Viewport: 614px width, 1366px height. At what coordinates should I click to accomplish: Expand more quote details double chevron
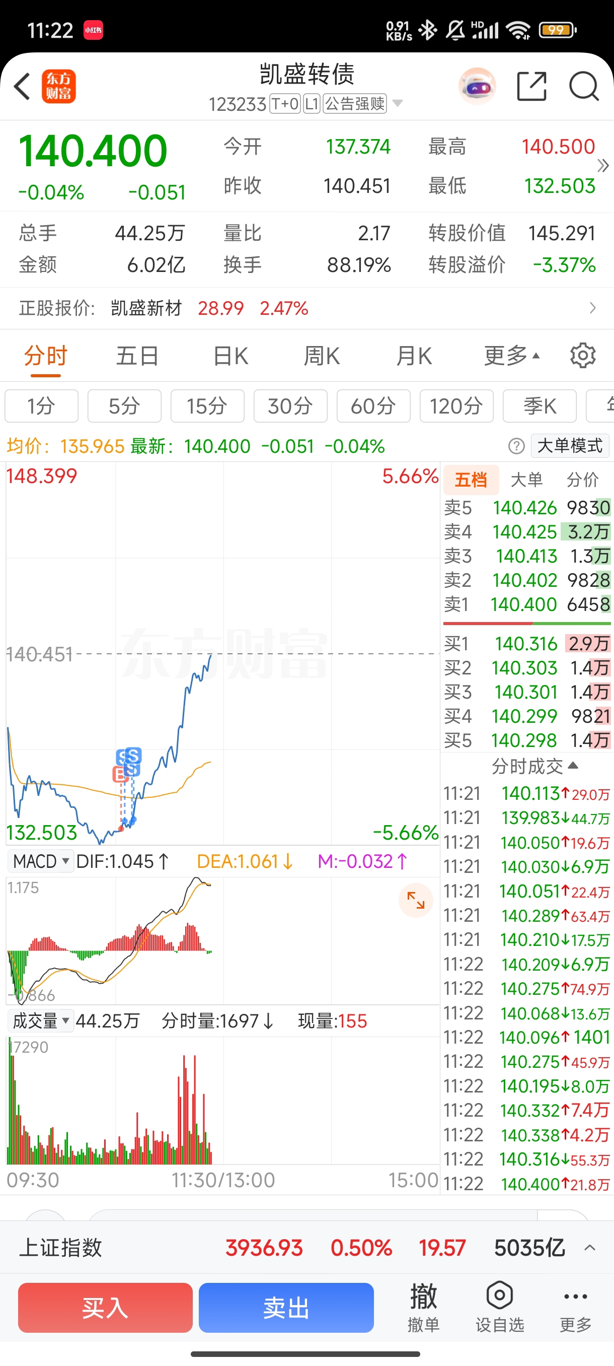coord(603,166)
